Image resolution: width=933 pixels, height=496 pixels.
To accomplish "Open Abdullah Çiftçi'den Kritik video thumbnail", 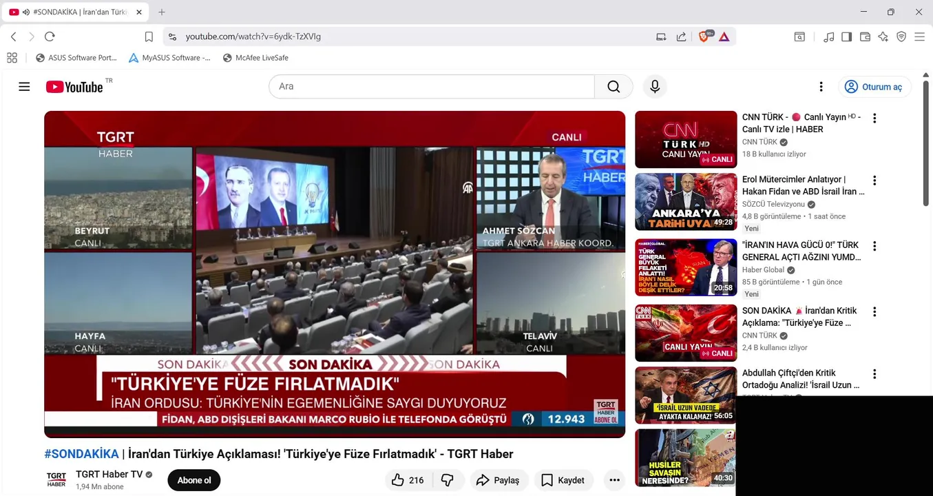I will (686, 395).
